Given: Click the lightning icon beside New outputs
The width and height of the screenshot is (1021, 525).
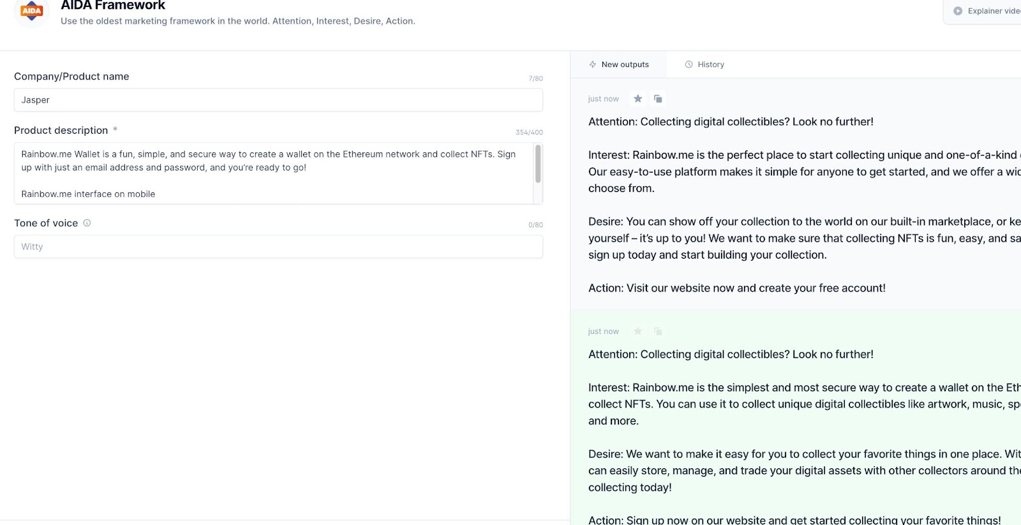Looking at the screenshot, I should tap(592, 64).
